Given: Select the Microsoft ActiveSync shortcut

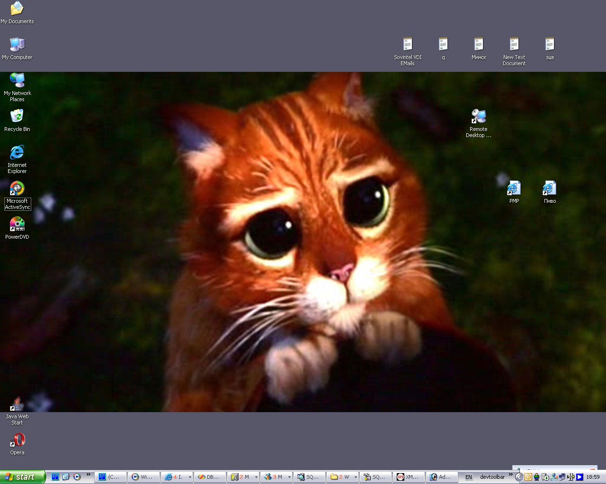Looking at the screenshot, I should coord(17,195).
